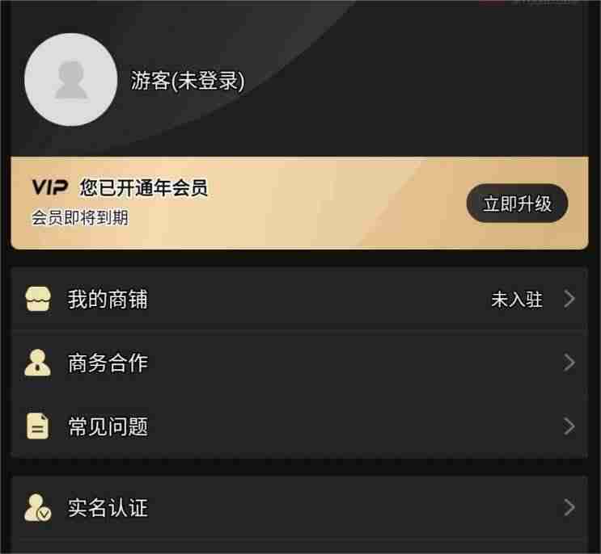601x554 pixels.
Task: Open the 实名认证 menu entry
Action: coord(300,508)
